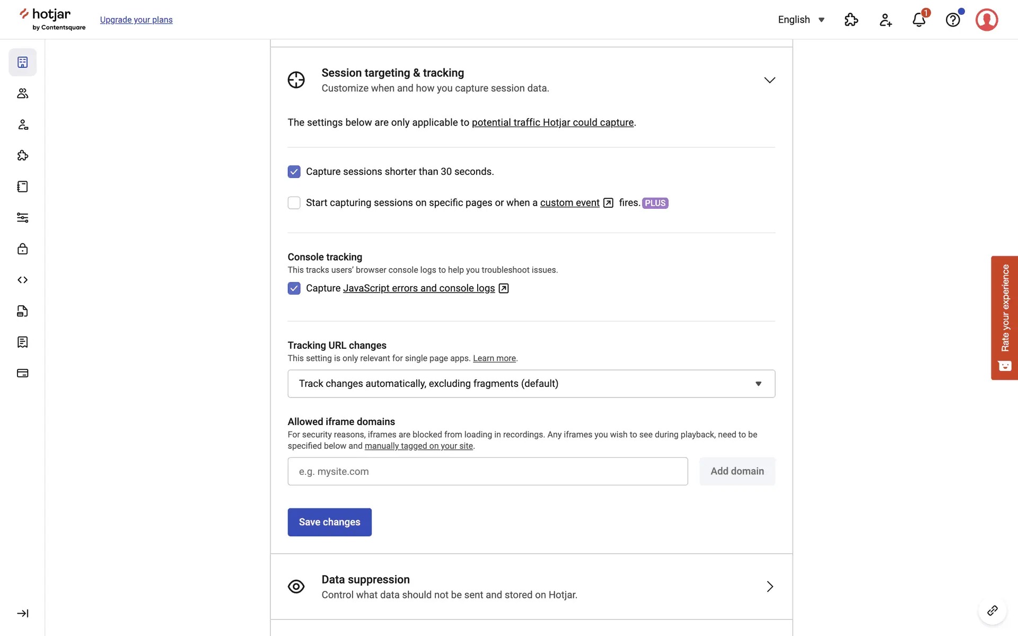Open tracking code icon in sidebar
This screenshot has height=636, width=1018.
pos(22,280)
